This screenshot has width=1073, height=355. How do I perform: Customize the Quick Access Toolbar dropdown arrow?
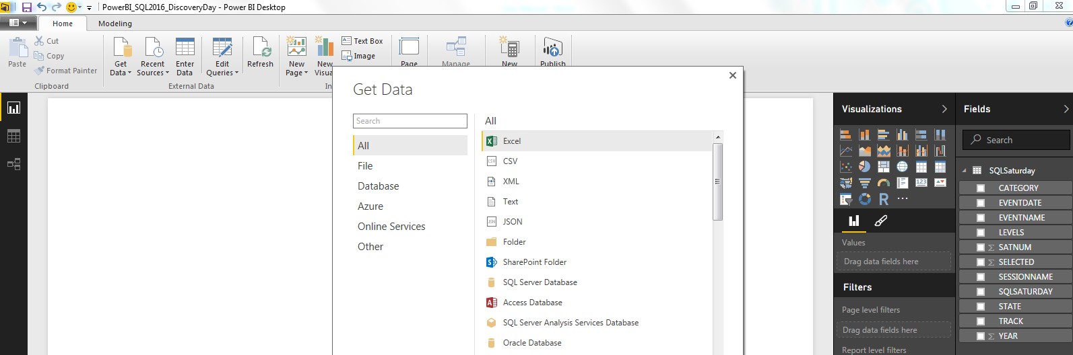point(89,7)
